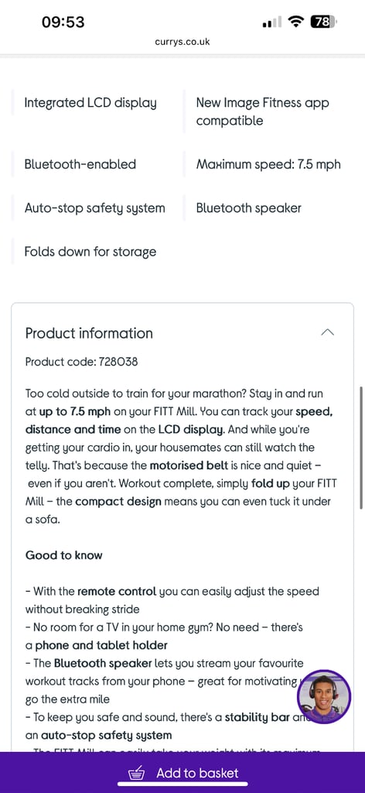Click the page scrollbar on right edge
Viewport: 365px width, 793px height.
tap(361, 448)
